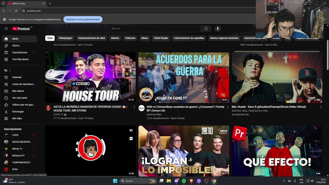Click the page vertical scrollbar
This screenshot has height=185, width=329.
point(327,55)
